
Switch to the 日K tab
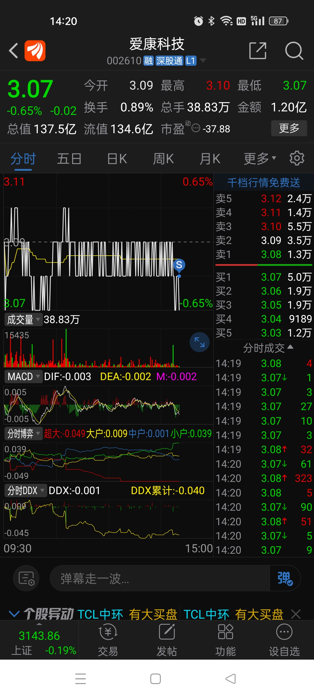pos(117,159)
